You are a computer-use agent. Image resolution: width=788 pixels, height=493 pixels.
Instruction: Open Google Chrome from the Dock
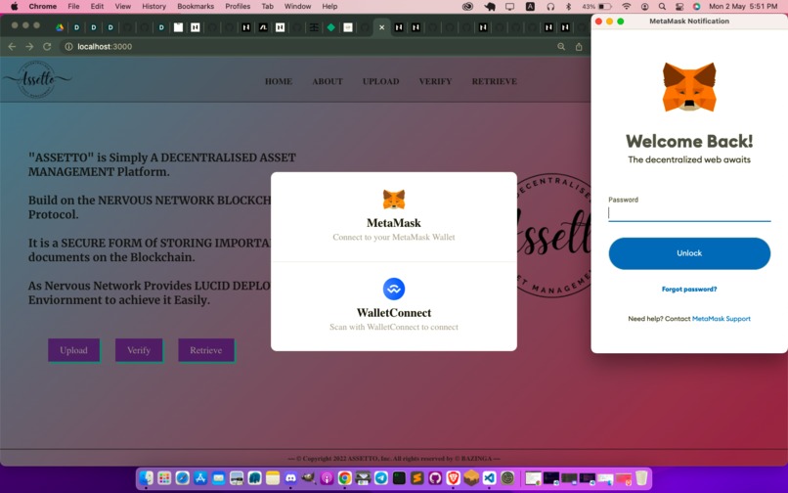pyautogui.click(x=345, y=477)
